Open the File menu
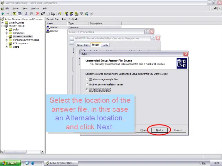This screenshot has height=166, width=222. click(x=7, y=8)
